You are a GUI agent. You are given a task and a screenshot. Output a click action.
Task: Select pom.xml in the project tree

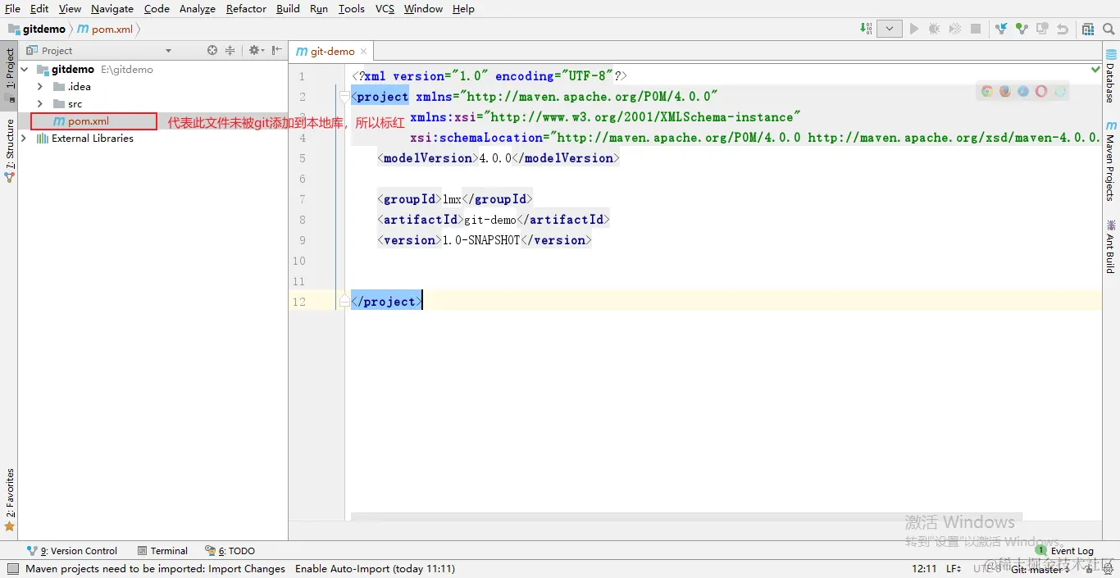click(88, 121)
